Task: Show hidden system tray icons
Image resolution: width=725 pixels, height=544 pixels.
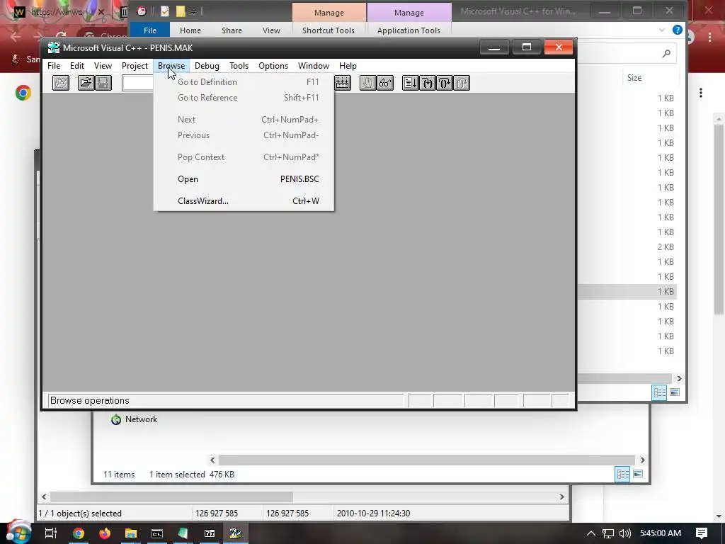Action: [590, 533]
